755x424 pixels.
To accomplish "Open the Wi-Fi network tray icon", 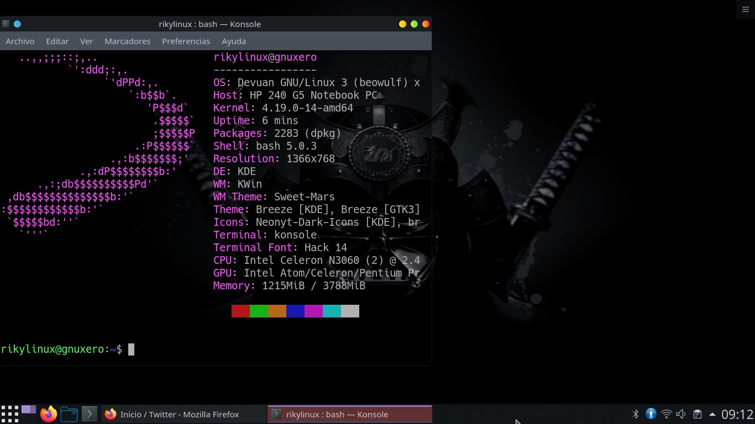I will tap(667, 414).
